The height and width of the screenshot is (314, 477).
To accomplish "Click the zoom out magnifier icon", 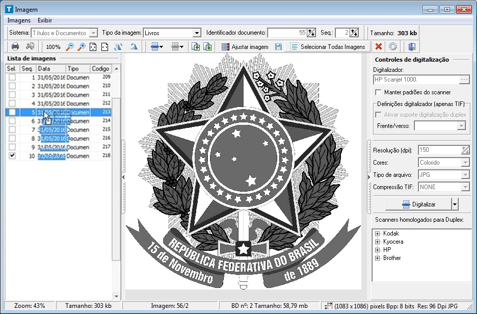I will point(70,47).
